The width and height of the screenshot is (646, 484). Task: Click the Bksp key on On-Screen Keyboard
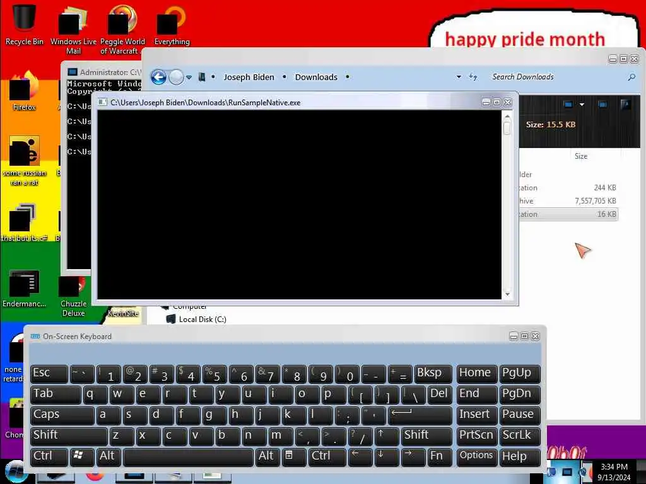(x=433, y=373)
